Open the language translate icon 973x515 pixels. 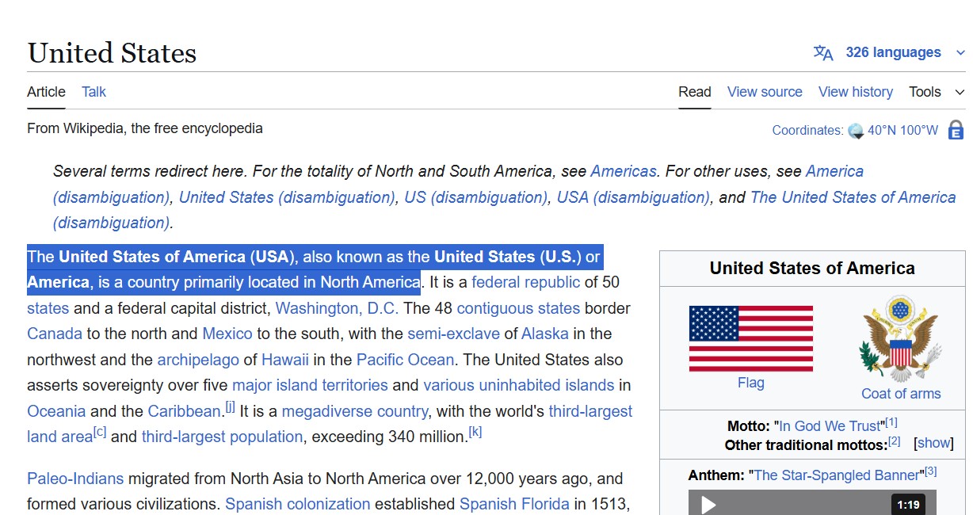click(823, 53)
